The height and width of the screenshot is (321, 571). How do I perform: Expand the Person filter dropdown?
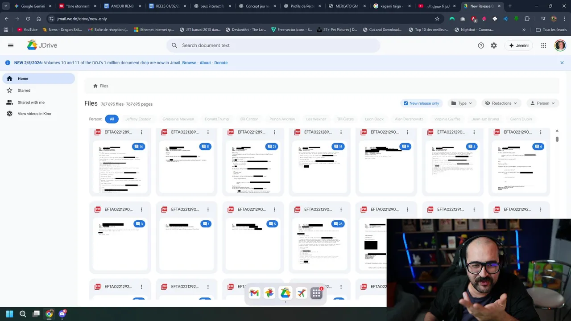point(542,103)
